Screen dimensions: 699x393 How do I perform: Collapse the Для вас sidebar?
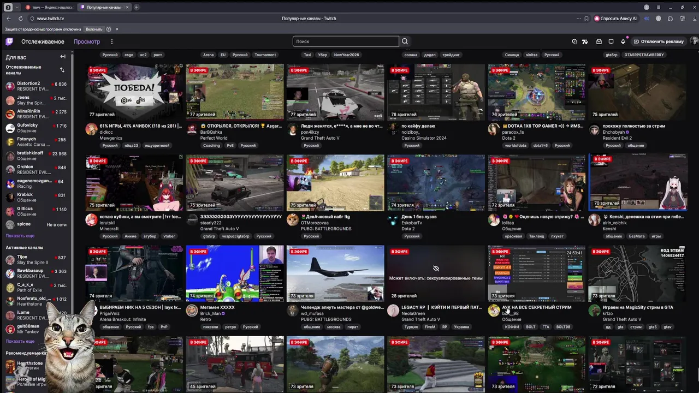(63, 57)
